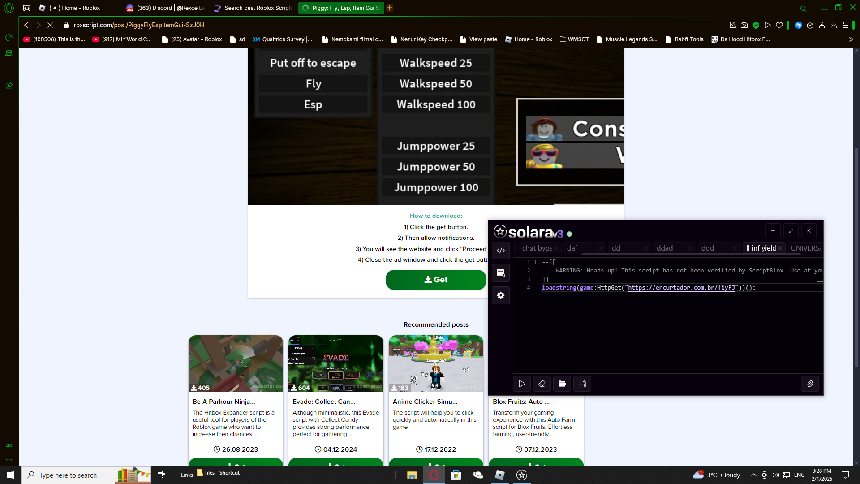Viewport: 860px width, 484px height.
Task: Open 'Home - Roblox' browser tab
Action: pyautogui.click(x=74, y=8)
